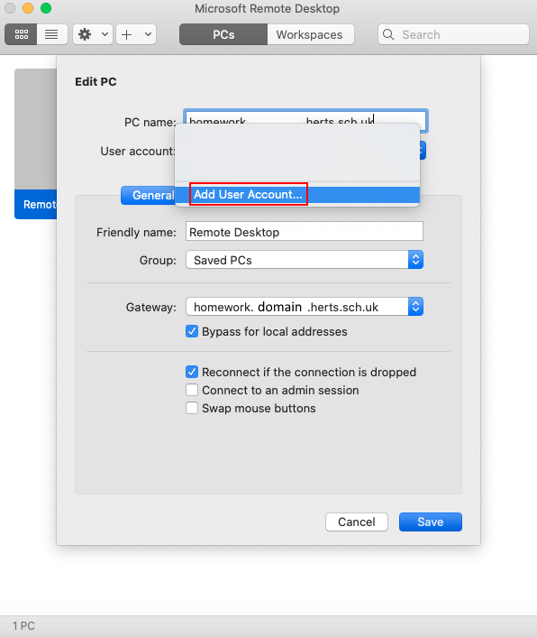Toggle Bypass for local addresses checkbox
Screen dimensions: 537x637
tap(192, 331)
